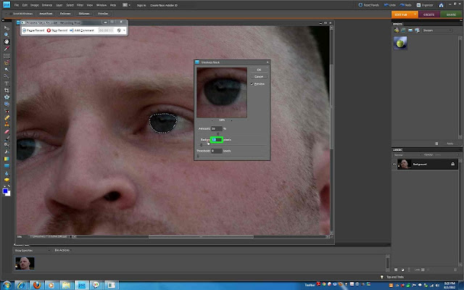Select the Crop tool
Screen dimensions: 464x290
point(7,90)
